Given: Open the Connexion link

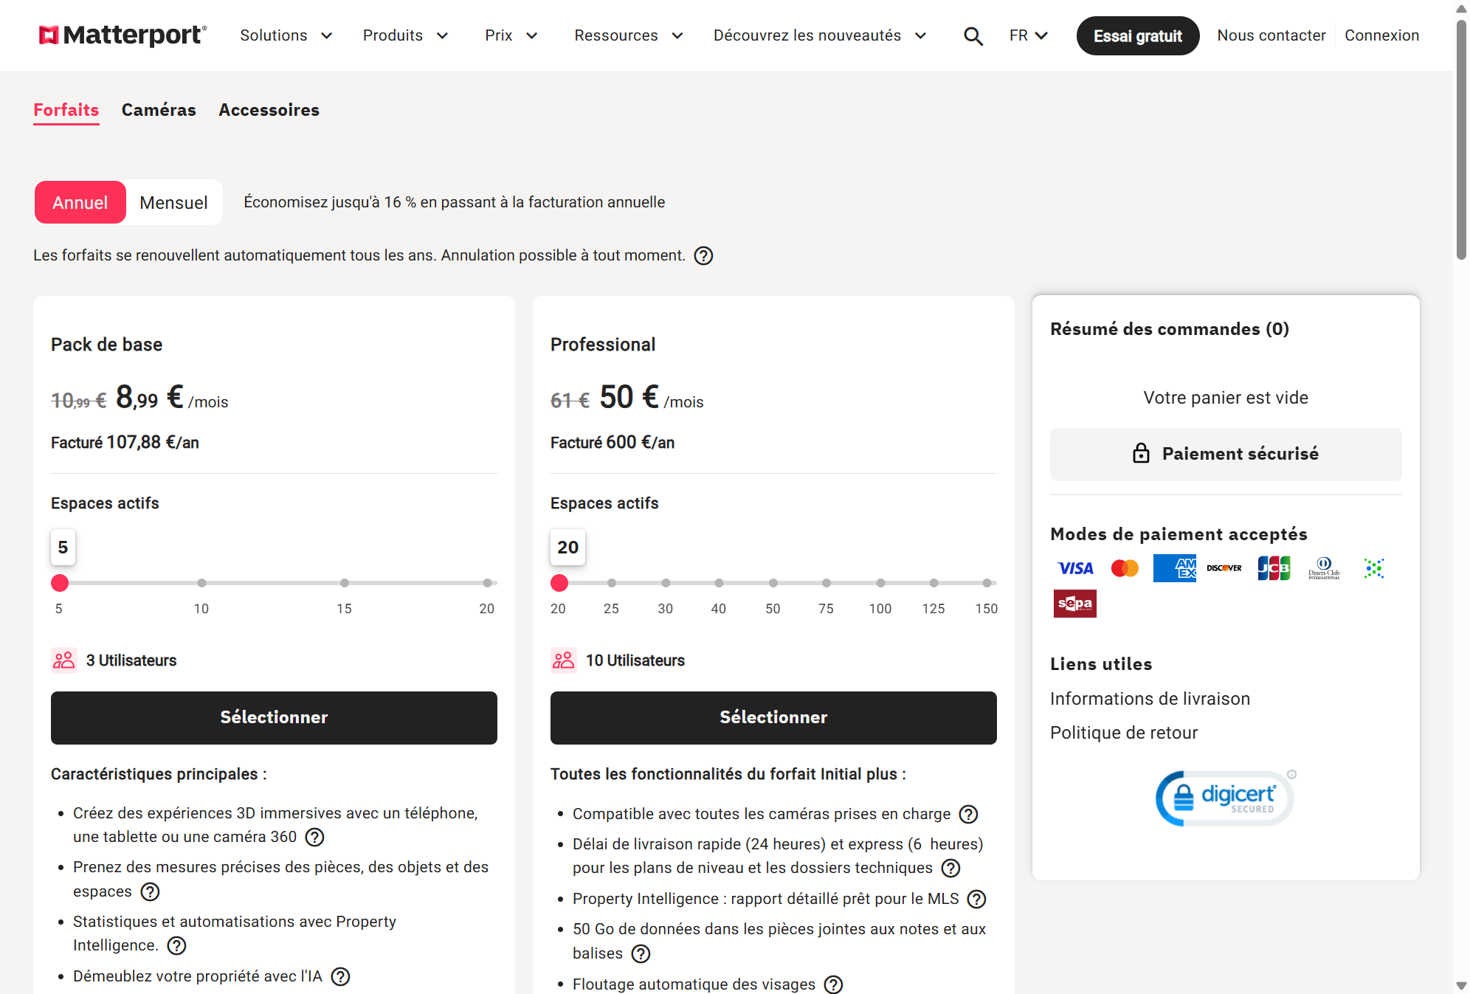Looking at the screenshot, I should (x=1381, y=35).
